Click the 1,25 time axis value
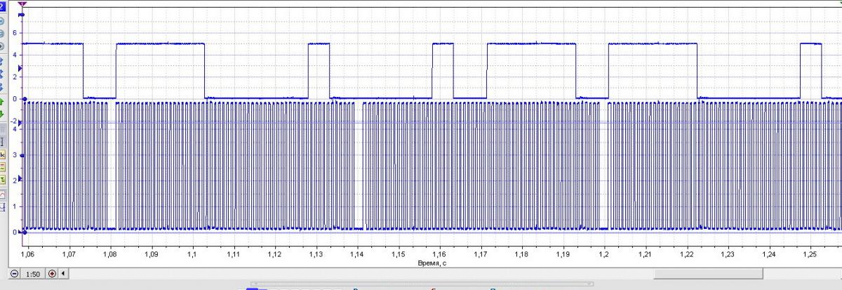The width and height of the screenshot is (842, 290). [810, 253]
